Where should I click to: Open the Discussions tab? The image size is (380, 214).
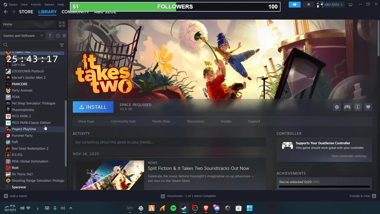196,121
